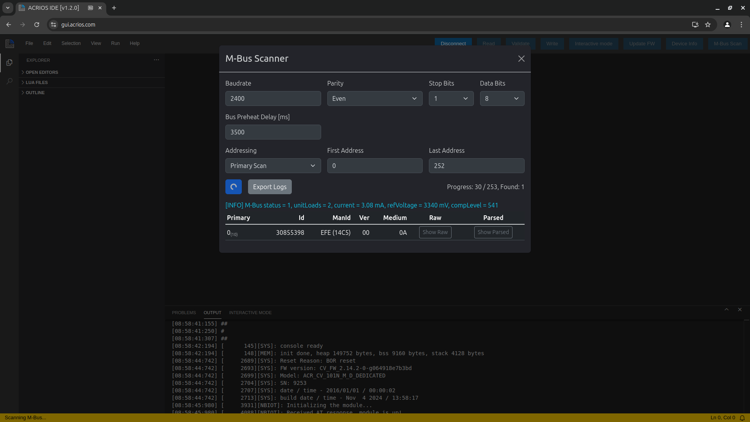This screenshot has width=750, height=422.
Task: Click the Show Parsed button
Action: [493, 232]
